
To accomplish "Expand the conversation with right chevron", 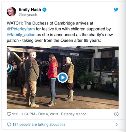I will click(x=117, y=124).
